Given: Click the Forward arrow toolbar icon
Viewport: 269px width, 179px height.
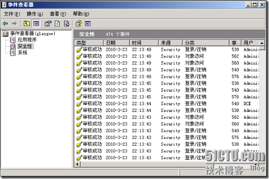Looking at the screenshot, I should [14, 24].
